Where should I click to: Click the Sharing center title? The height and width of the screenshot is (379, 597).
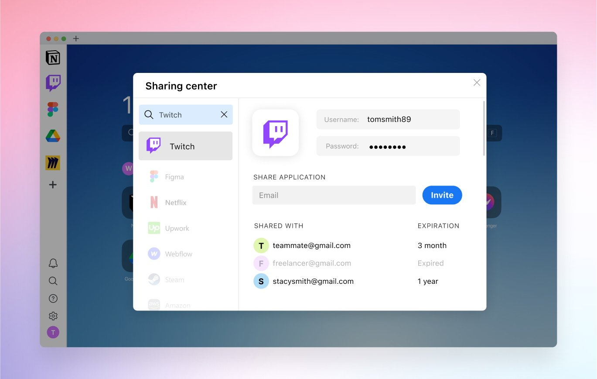(x=181, y=86)
